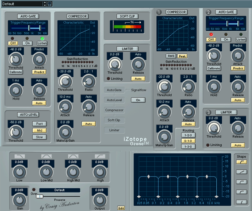This screenshot has height=211, width=252.
Task: Click the number 3 badge beside Limiter
Action: coord(208,112)
